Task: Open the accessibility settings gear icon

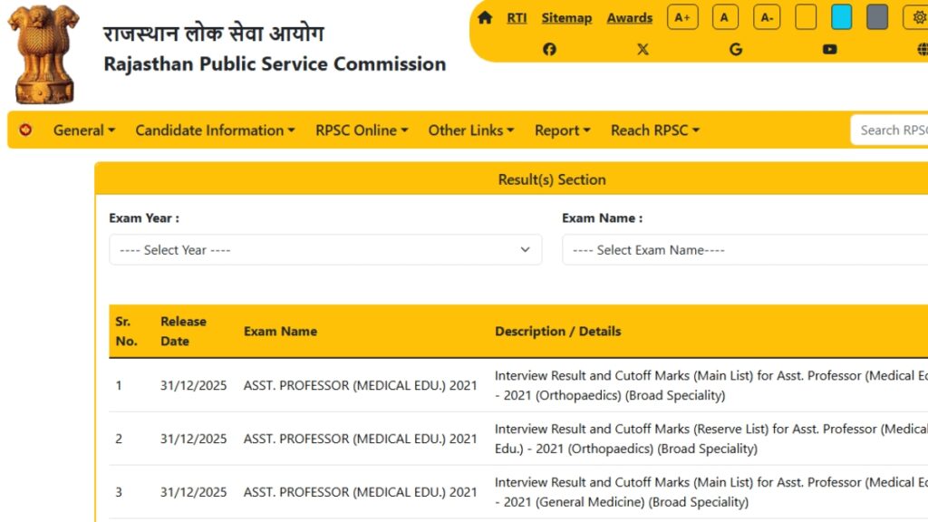Action: (915, 16)
